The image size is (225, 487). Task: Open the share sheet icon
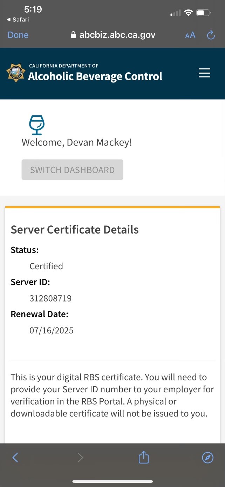pyautogui.click(x=144, y=457)
